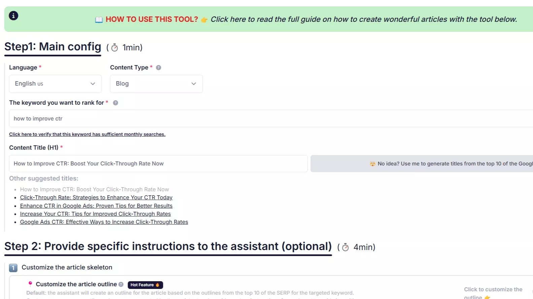Click the open book icon in the banner
Image resolution: width=533 pixels, height=299 pixels.
point(99,20)
